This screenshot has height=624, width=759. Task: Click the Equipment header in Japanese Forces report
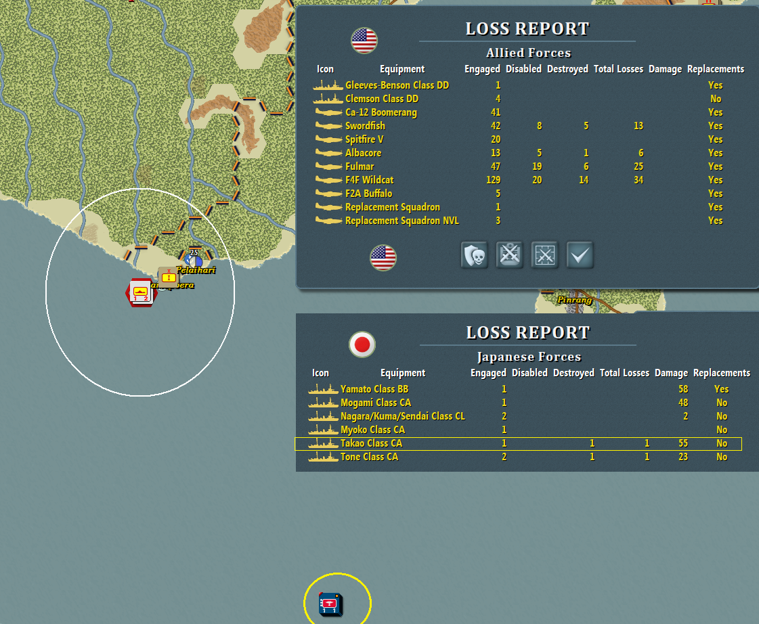(x=403, y=373)
